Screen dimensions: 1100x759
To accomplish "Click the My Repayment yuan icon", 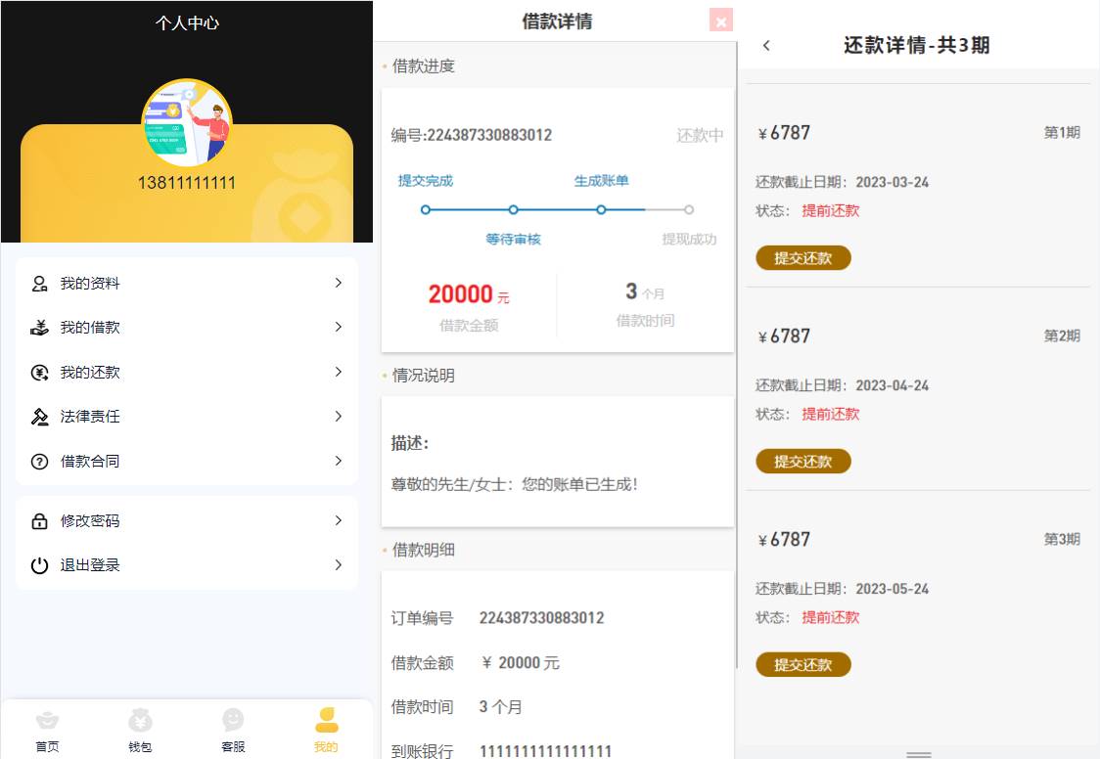I will click(39, 373).
